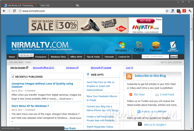Click the Google+ icon

coord(140,124)
